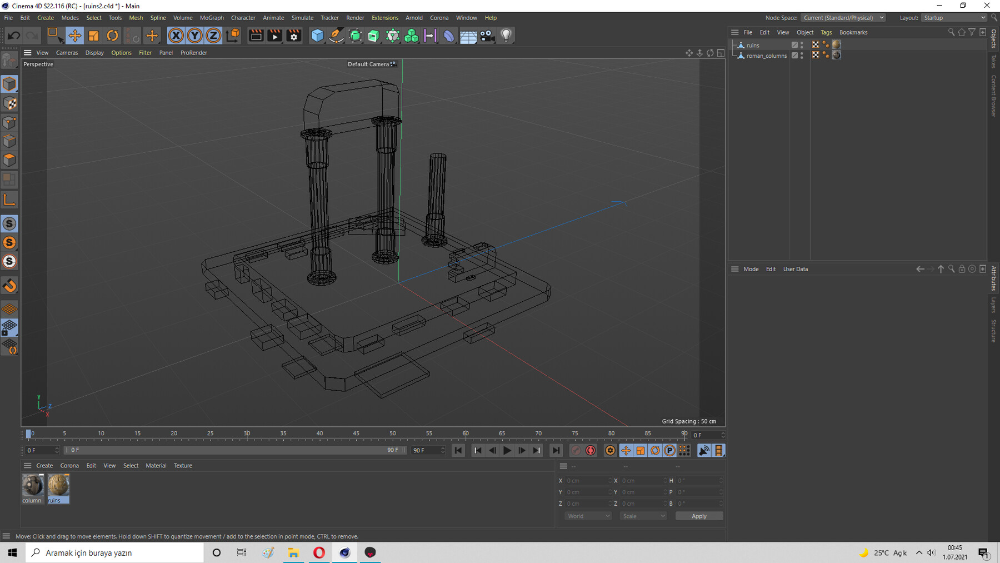Click the Apply button

(x=699, y=516)
